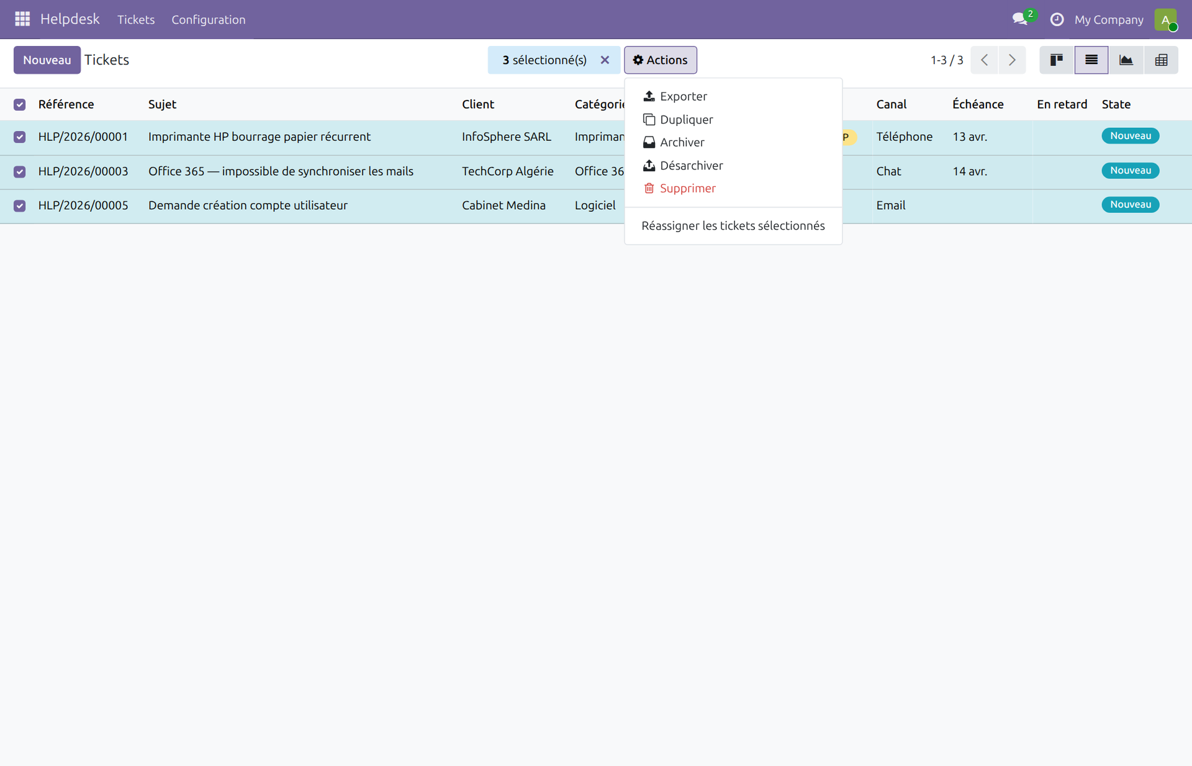This screenshot has height=766, width=1192.
Task: Open the pivot view
Action: (x=1161, y=60)
